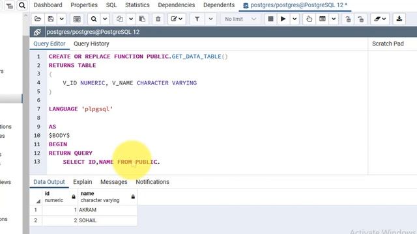Click the save data changes grid icon
Viewport: 417px width, 234px height.
point(77,19)
